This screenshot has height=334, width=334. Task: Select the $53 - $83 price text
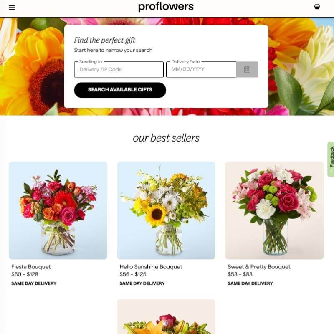(240, 274)
